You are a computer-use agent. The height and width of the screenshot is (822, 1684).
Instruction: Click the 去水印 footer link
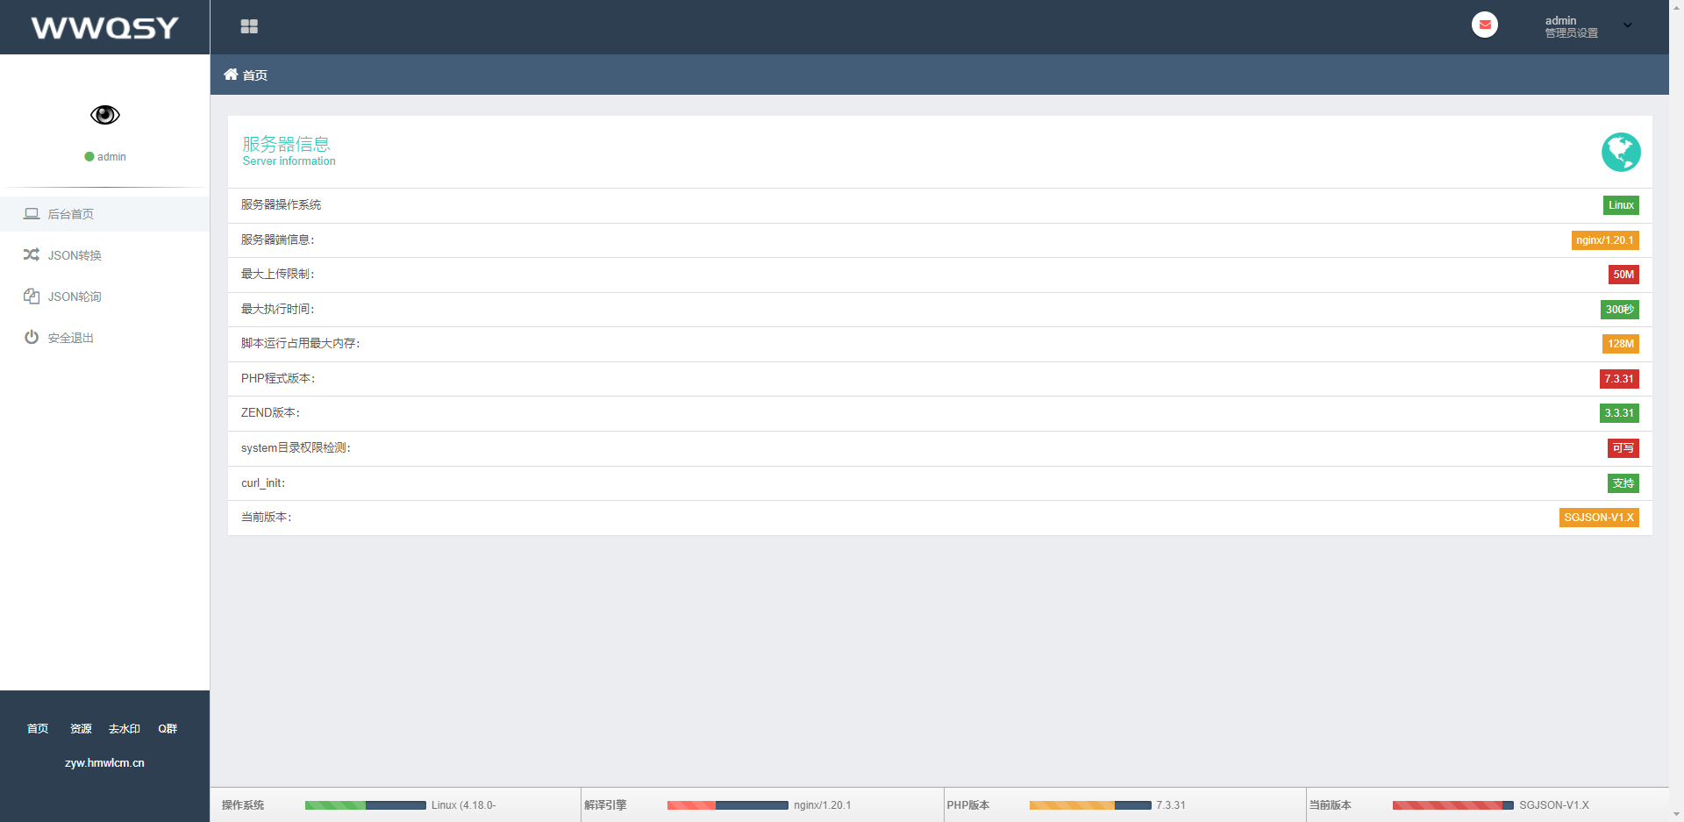[x=124, y=729]
